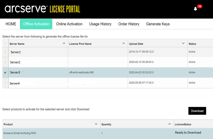The image size is (213, 139).
Task: Open the Order History tab
Action: pyautogui.click(x=129, y=24)
